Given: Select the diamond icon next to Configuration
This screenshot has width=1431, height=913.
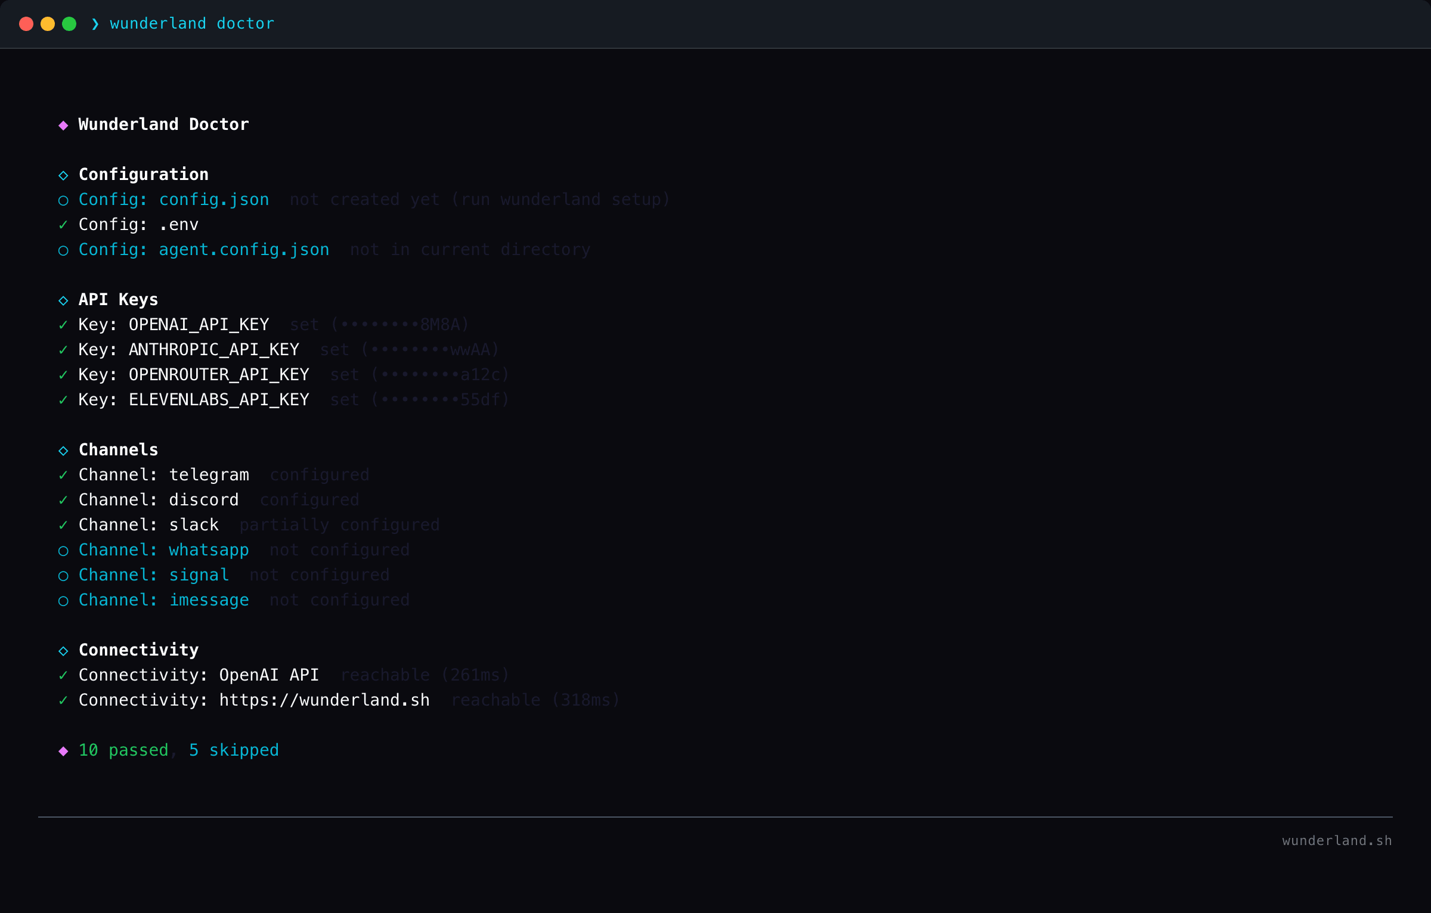Looking at the screenshot, I should click(x=64, y=175).
